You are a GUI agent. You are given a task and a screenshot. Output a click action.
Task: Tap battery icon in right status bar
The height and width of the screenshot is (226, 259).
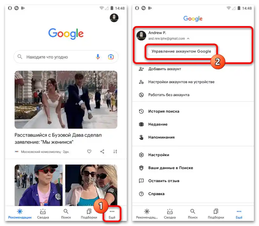(239, 8)
